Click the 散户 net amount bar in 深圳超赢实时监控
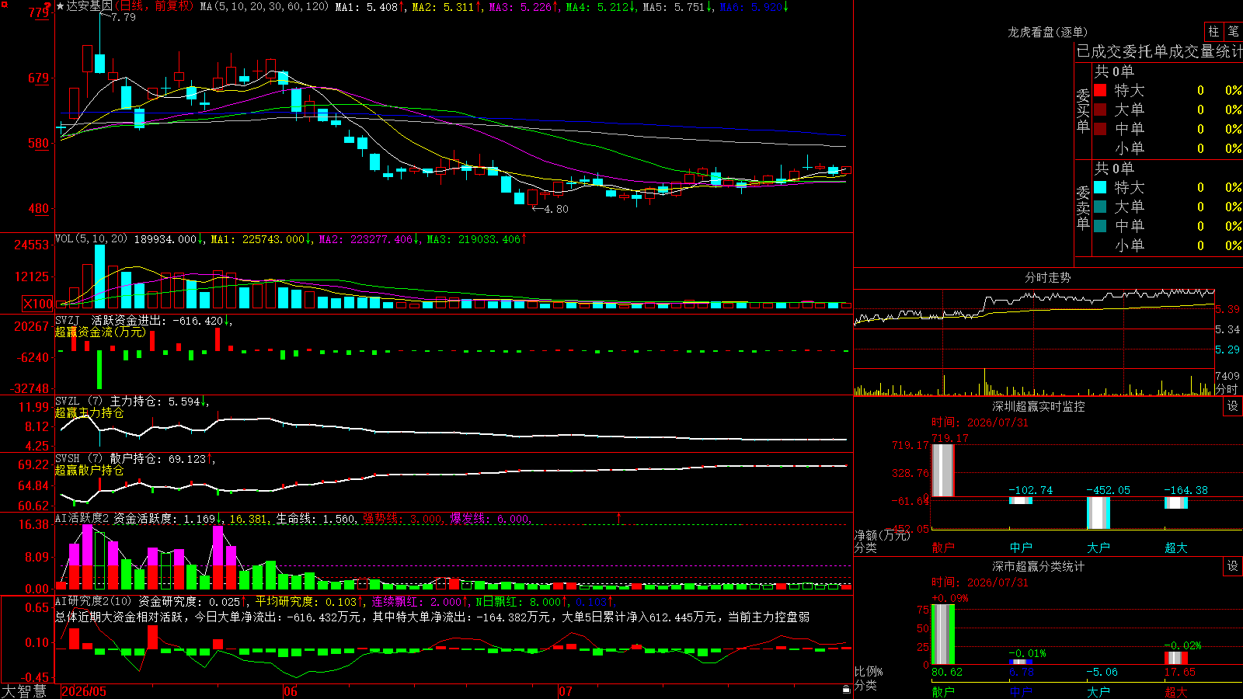The width and height of the screenshot is (1243, 699). point(943,470)
